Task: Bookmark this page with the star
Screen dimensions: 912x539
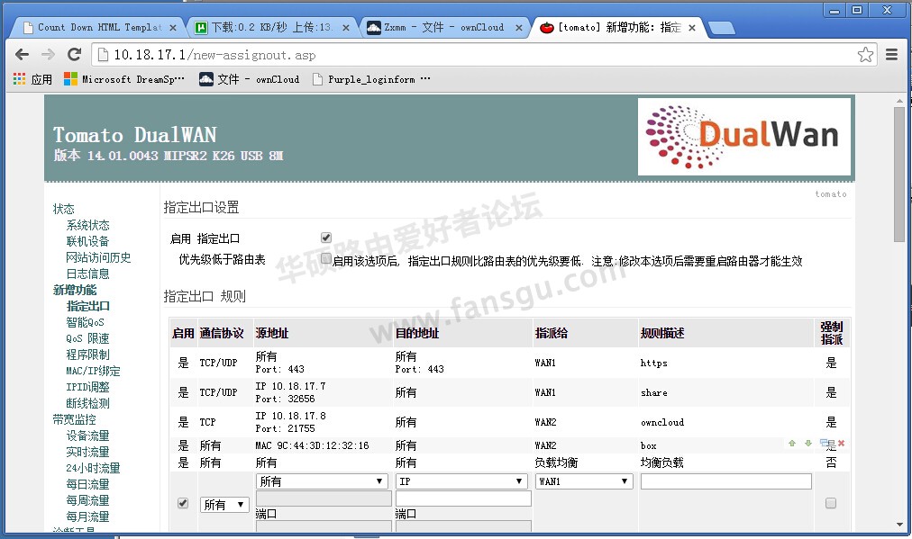Action: click(865, 55)
